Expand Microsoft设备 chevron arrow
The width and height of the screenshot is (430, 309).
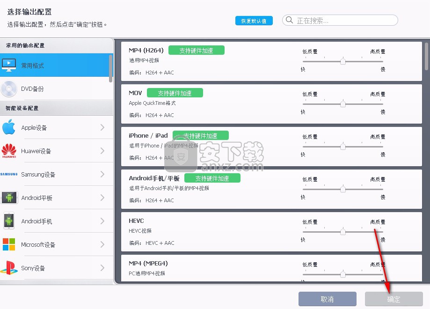coord(102,244)
